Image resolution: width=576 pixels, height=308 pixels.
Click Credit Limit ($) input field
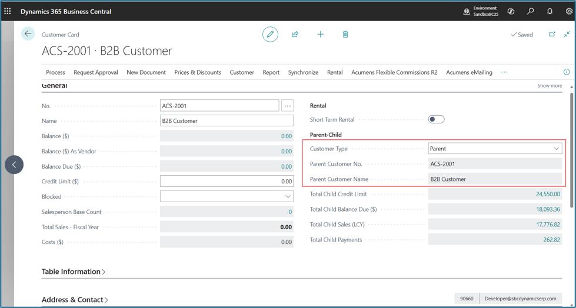[227, 182]
